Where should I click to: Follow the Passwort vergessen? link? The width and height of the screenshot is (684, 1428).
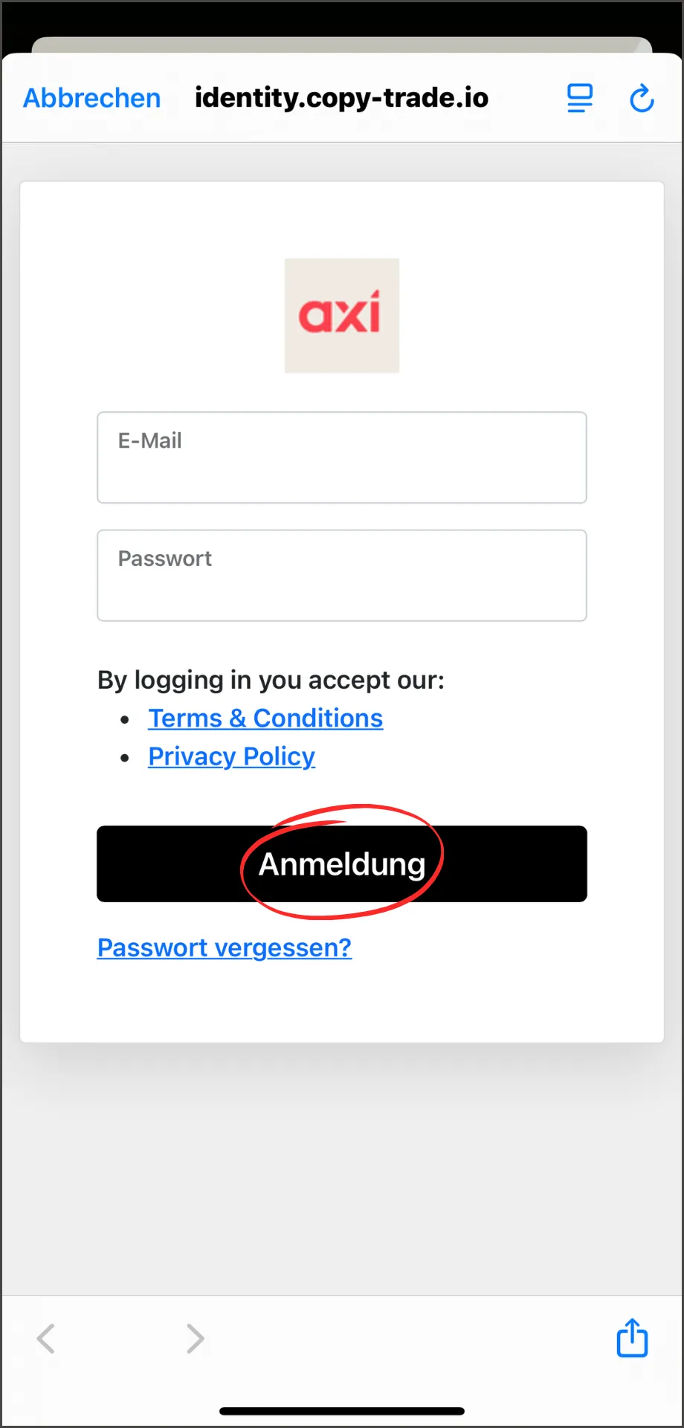(225, 948)
